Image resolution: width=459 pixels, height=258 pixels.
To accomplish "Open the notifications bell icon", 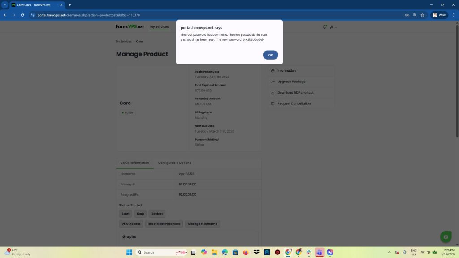I will [324, 27].
